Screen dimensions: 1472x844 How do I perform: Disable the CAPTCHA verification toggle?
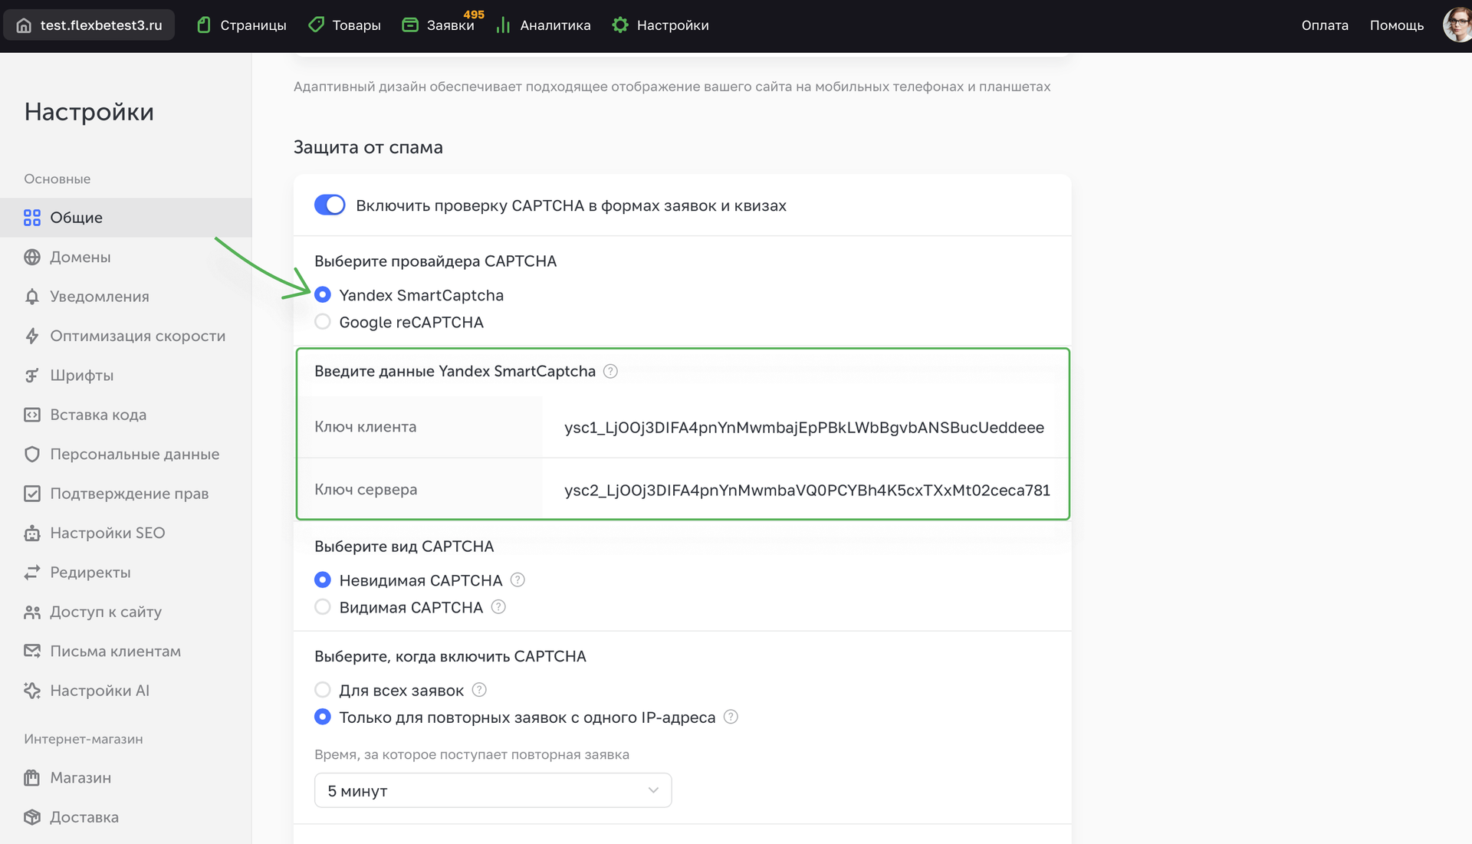point(330,205)
